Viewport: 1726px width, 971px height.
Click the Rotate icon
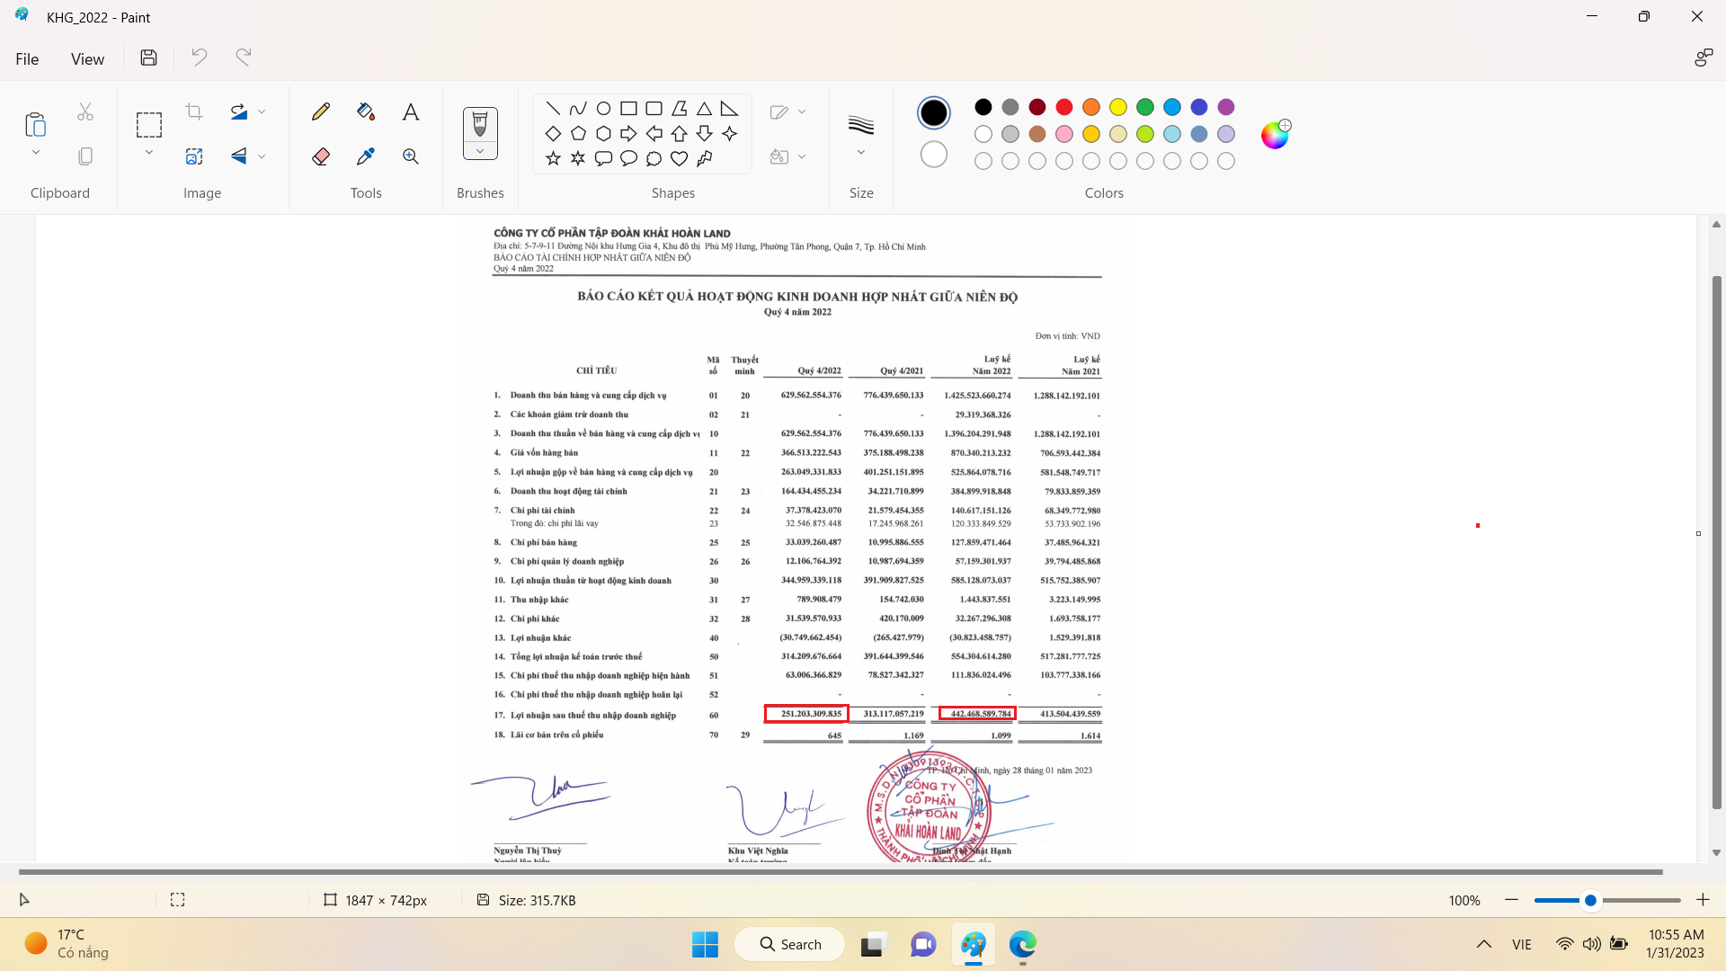[239, 111]
